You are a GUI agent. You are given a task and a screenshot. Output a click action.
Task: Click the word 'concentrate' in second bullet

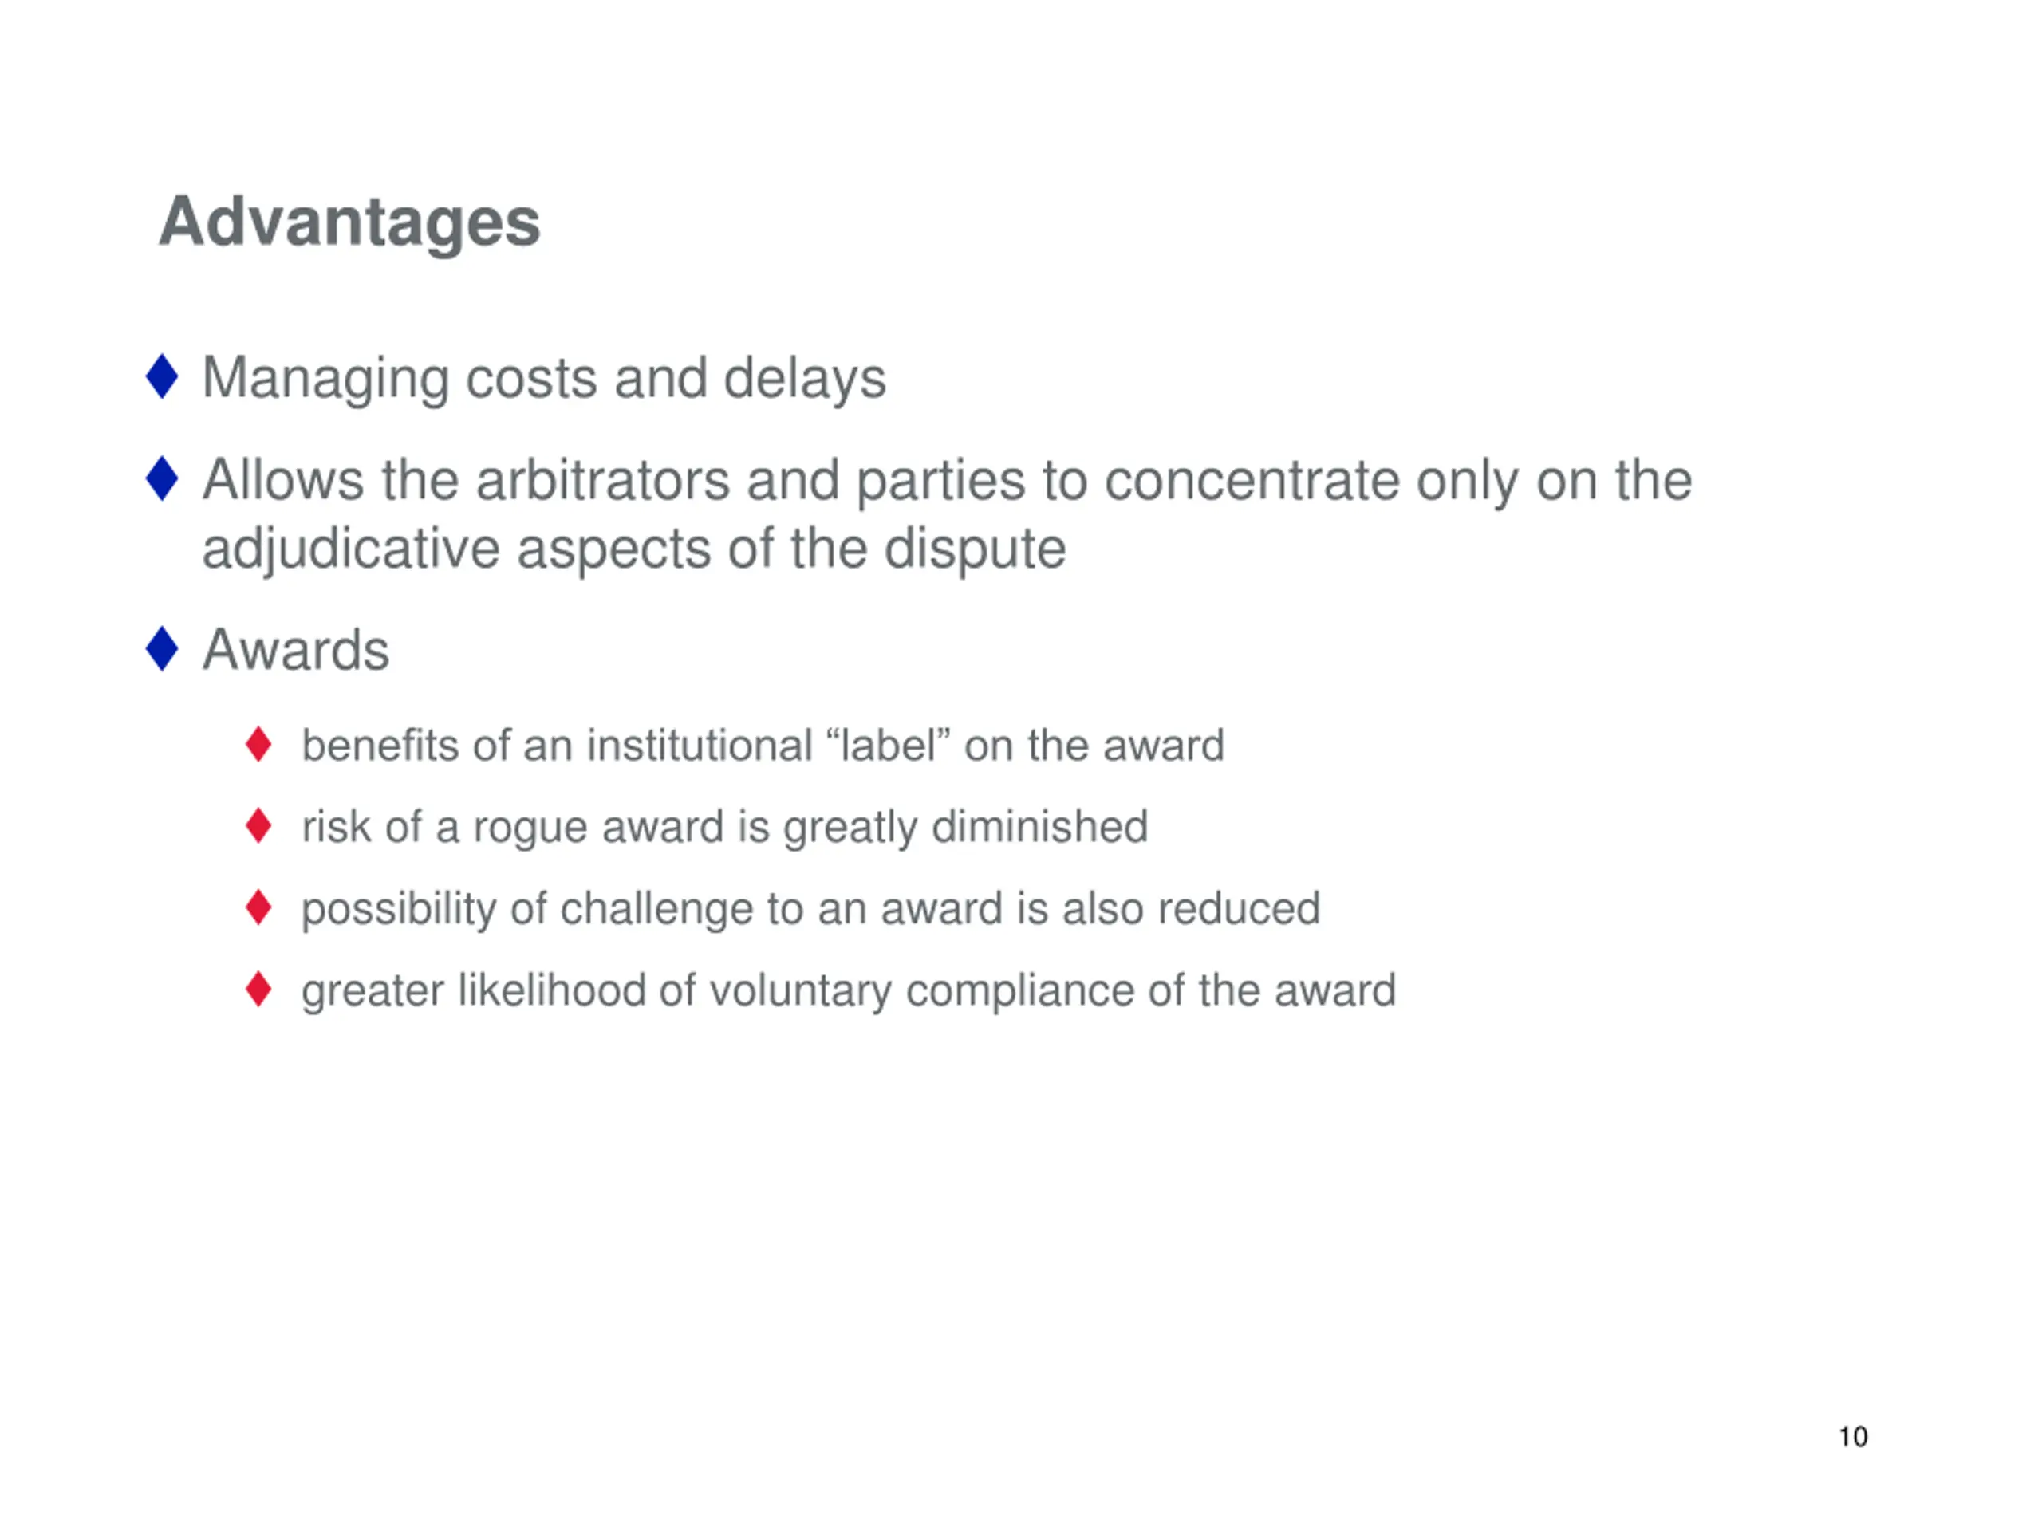[x=1252, y=481]
